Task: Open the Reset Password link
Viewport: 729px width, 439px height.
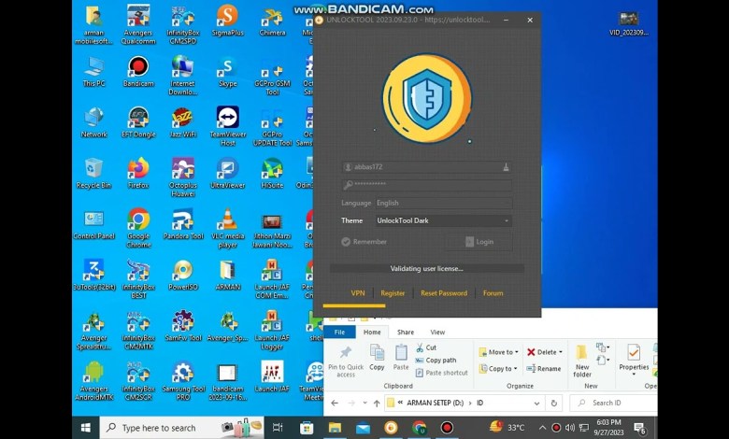Action: tap(444, 293)
